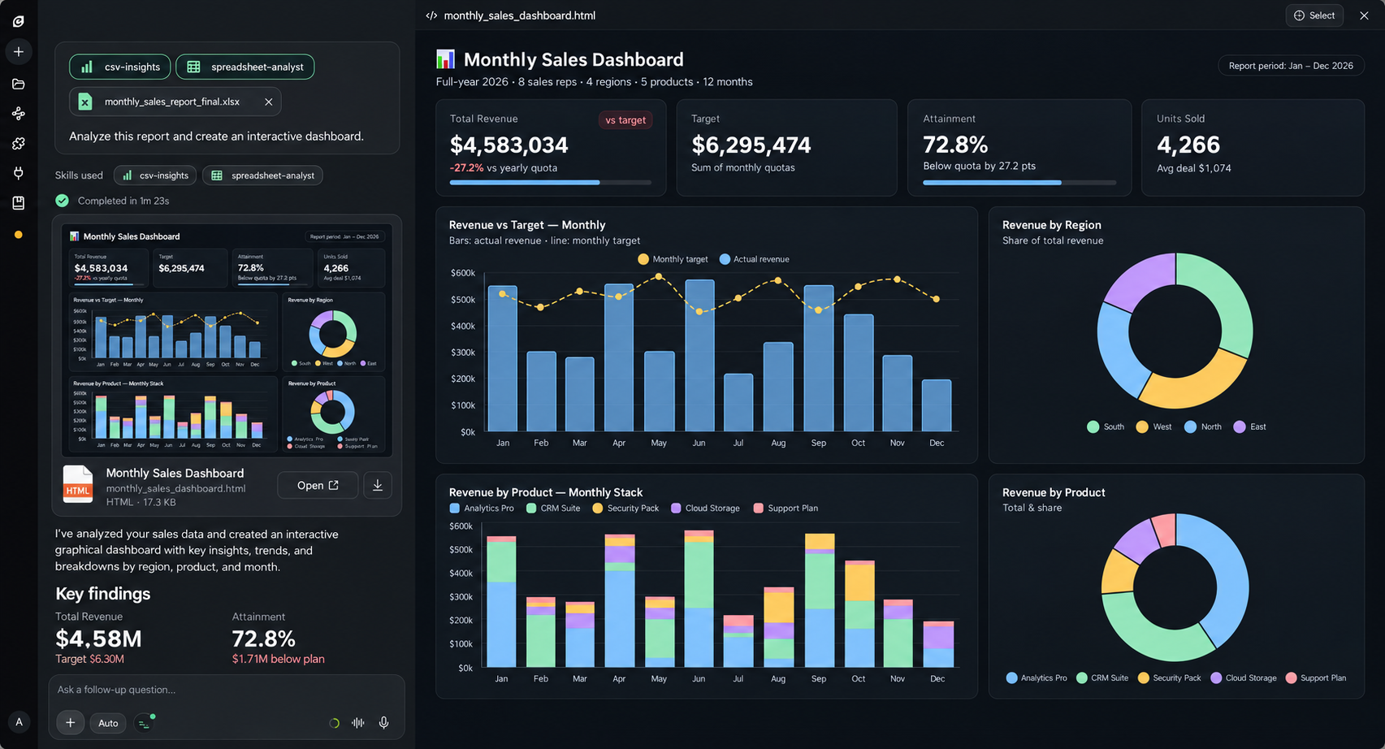Toggle Analytics Pro under the Revenue by Product donut

point(1037,678)
